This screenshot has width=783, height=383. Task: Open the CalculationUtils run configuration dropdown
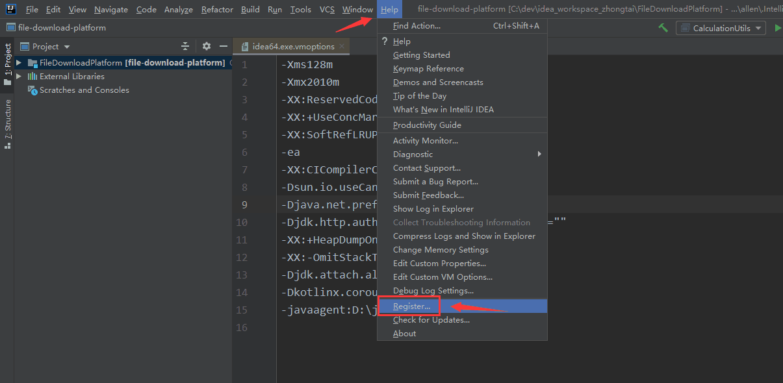coord(721,28)
